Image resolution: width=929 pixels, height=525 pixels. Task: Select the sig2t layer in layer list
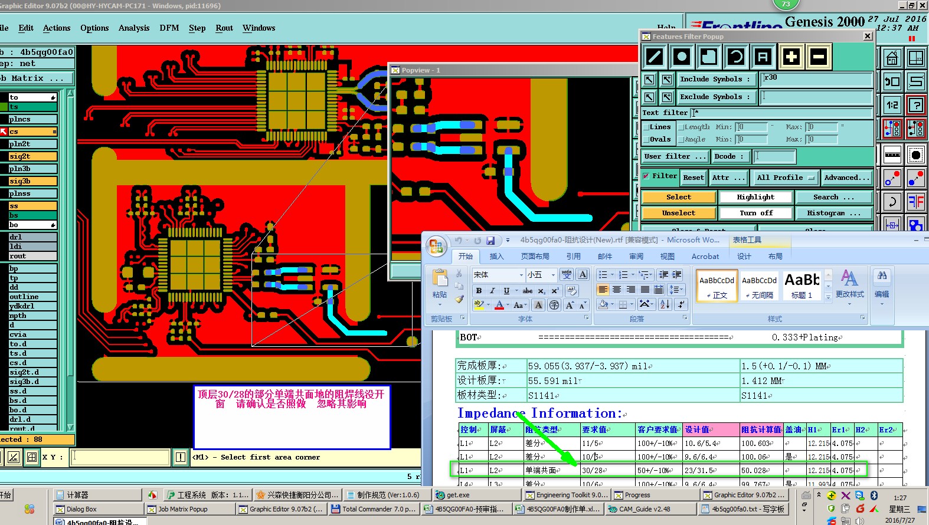[33, 156]
